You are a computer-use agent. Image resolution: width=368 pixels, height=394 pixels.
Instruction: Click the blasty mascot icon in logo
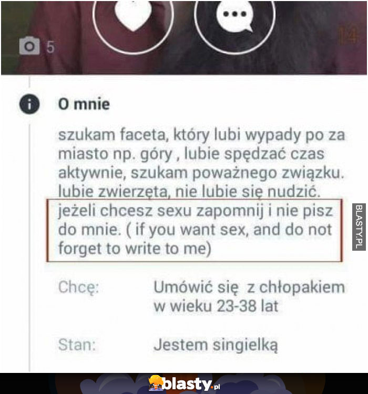point(156,383)
